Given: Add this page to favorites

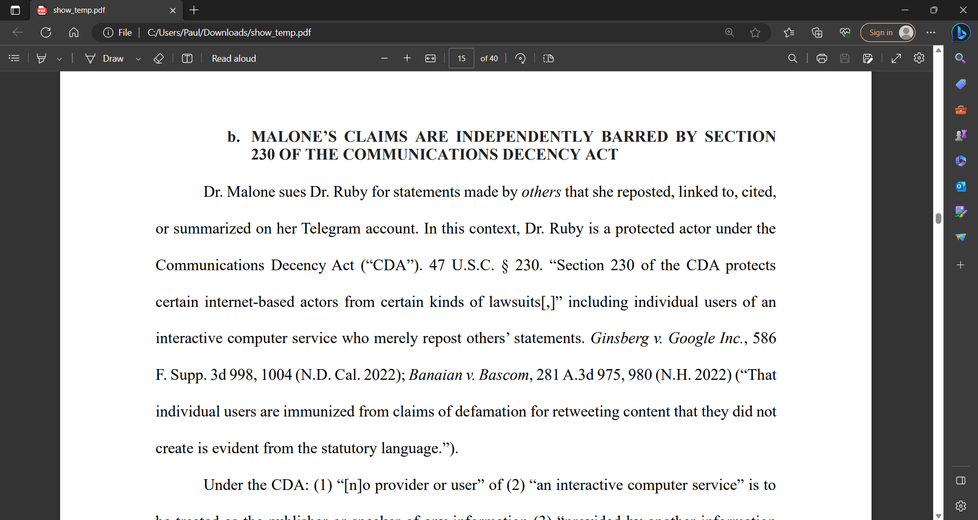Looking at the screenshot, I should click(755, 33).
